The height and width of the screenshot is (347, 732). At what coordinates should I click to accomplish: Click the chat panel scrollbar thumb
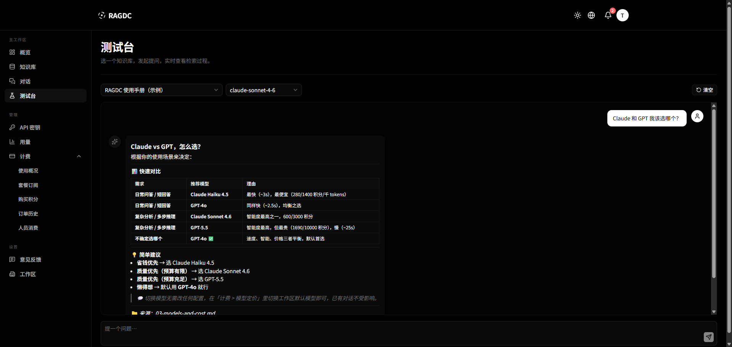point(714,193)
